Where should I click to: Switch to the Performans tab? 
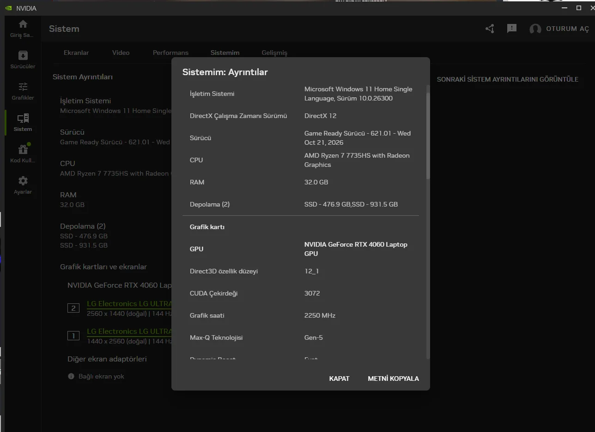pyautogui.click(x=170, y=53)
